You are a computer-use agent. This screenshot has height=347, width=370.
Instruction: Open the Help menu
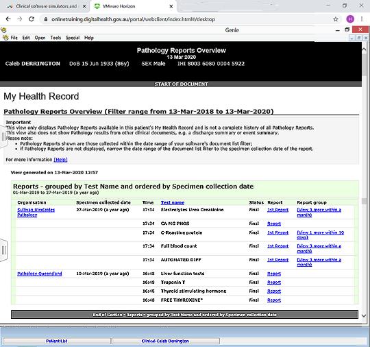coord(89,38)
